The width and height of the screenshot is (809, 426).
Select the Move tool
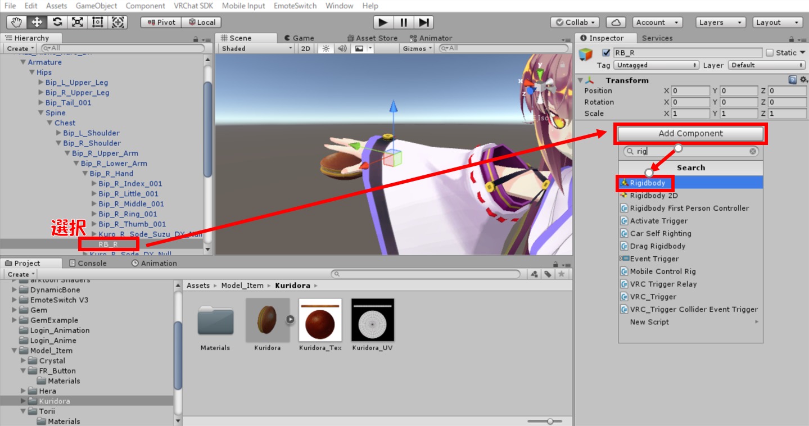tap(37, 22)
